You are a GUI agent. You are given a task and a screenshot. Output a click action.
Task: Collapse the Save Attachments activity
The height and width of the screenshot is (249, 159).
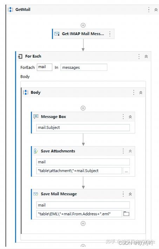tap(130, 151)
